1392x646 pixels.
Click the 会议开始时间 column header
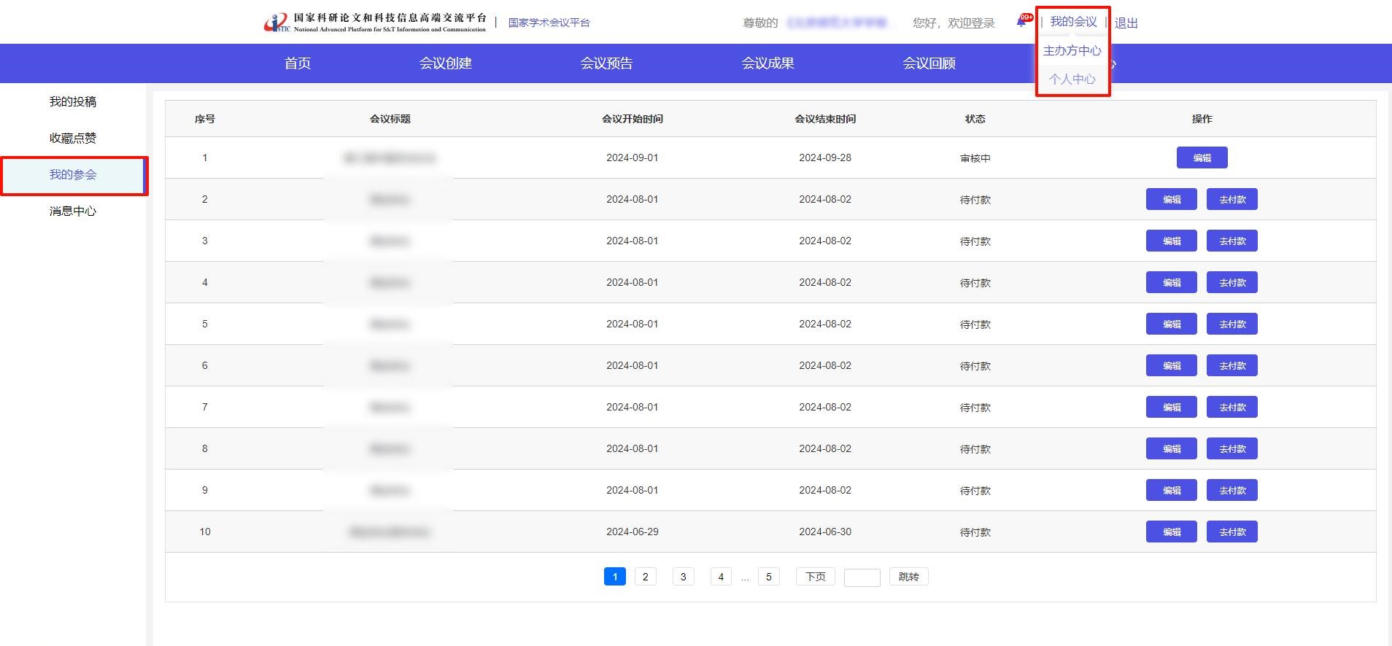[x=633, y=119]
